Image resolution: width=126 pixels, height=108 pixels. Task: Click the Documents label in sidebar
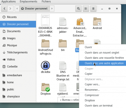(14, 31)
